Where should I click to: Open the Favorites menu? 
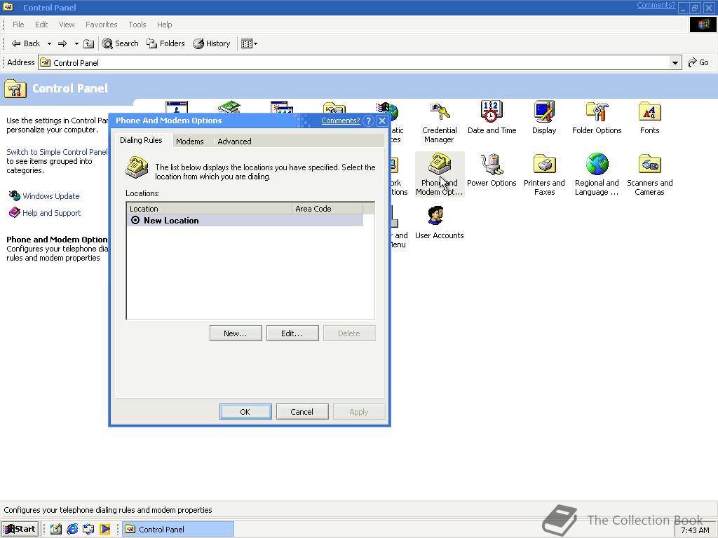pyautogui.click(x=101, y=25)
